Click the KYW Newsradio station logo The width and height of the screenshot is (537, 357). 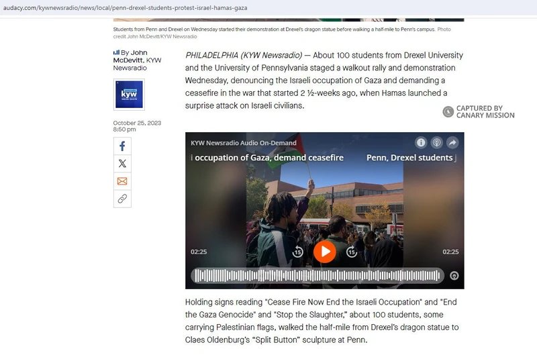pos(128,95)
